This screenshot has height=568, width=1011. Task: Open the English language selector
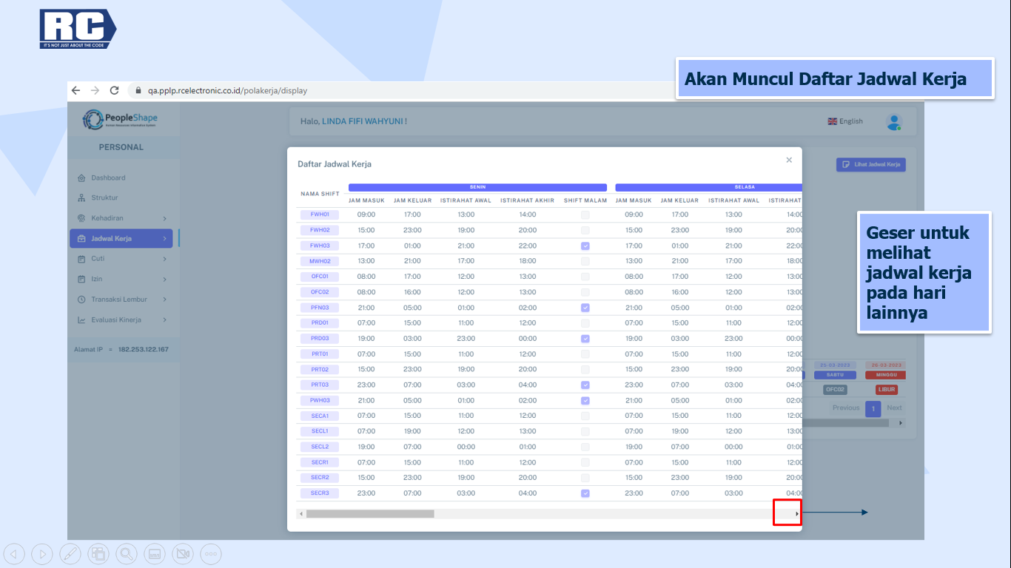[x=845, y=121]
